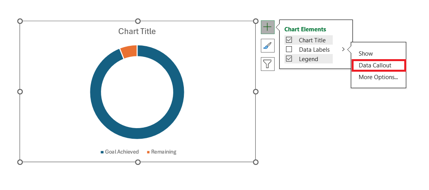This screenshot has height=190, width=429.
Task: Click the left-middle chart resize handle
Action: point(20,92)
